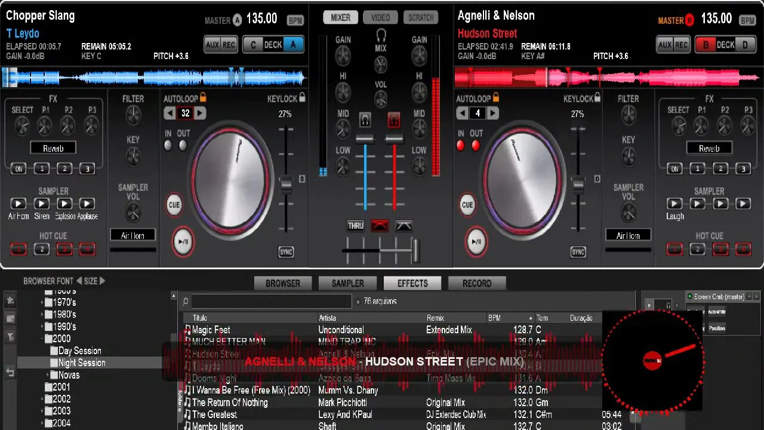Toggle left deck SYNC button
The height and width of the screenshot is (430, 764).
click(x=286, y=252)
